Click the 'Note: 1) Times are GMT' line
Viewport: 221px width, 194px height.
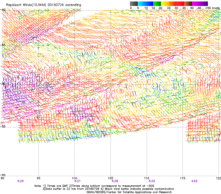94,186
